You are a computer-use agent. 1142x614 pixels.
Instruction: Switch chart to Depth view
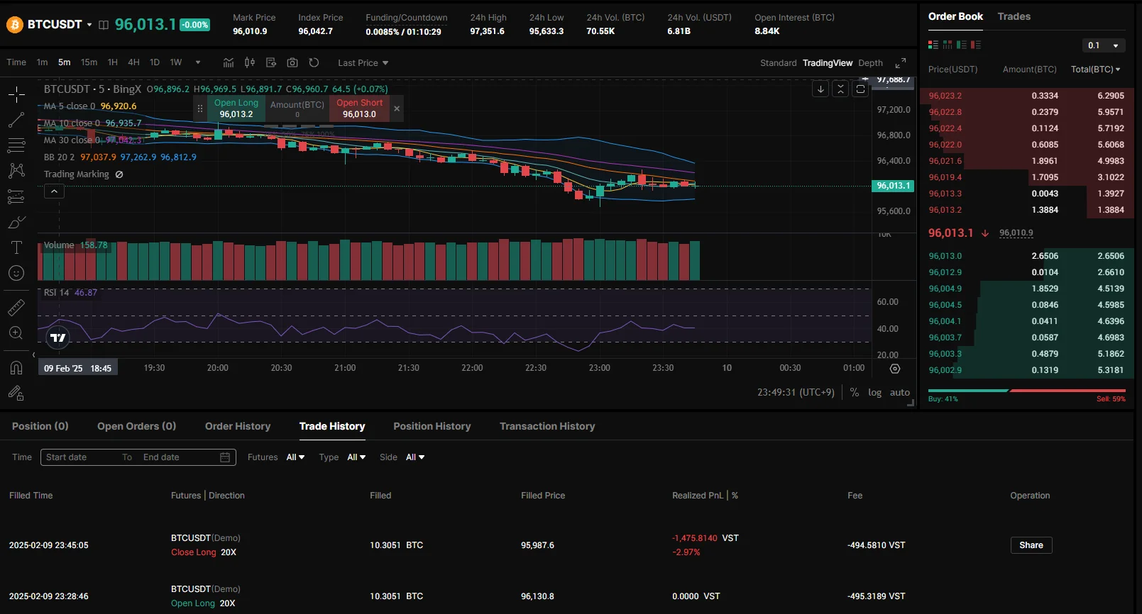click(x=870, y=63)
